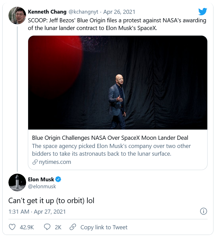Click Elon Musk's rocket avatar

17,182
